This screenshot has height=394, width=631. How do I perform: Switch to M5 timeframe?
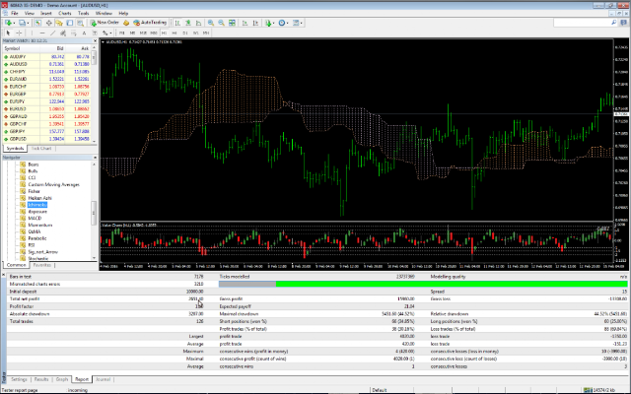click(132, 33)
